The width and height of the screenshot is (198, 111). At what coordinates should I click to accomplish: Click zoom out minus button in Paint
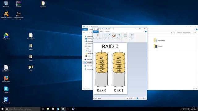(x=131, y=98)
